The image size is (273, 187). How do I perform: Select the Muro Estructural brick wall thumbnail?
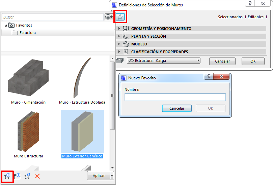tap(28, 132)
